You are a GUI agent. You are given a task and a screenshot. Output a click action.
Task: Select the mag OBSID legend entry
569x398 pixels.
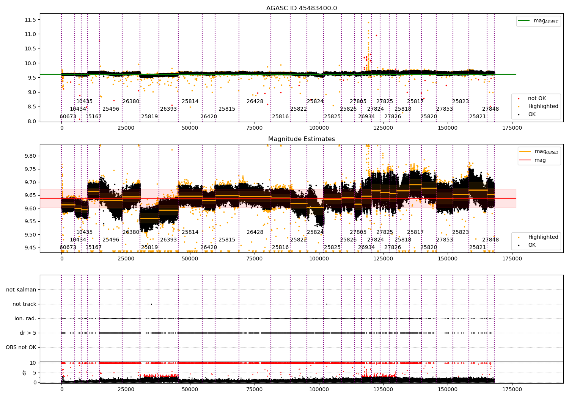(x=539, y=152)
